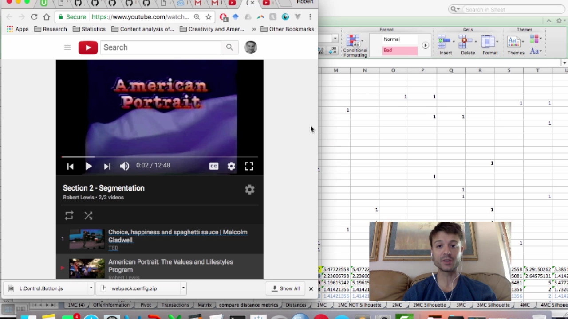Switch to the Transactions sheet tab

175,305
